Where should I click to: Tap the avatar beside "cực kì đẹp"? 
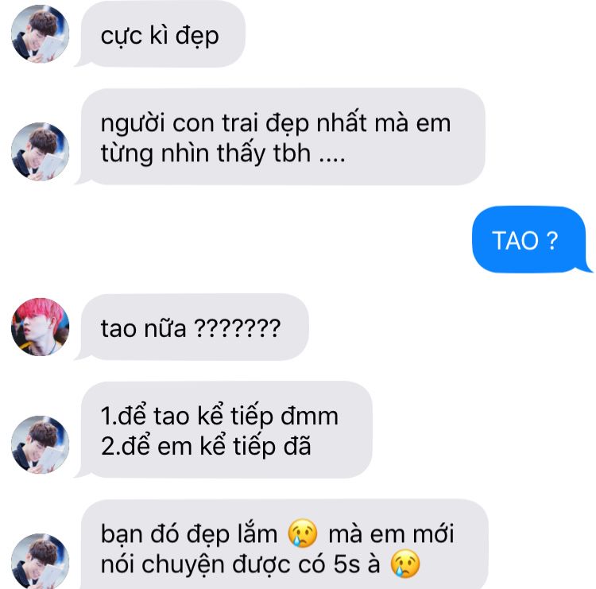(x=41, y=34)
